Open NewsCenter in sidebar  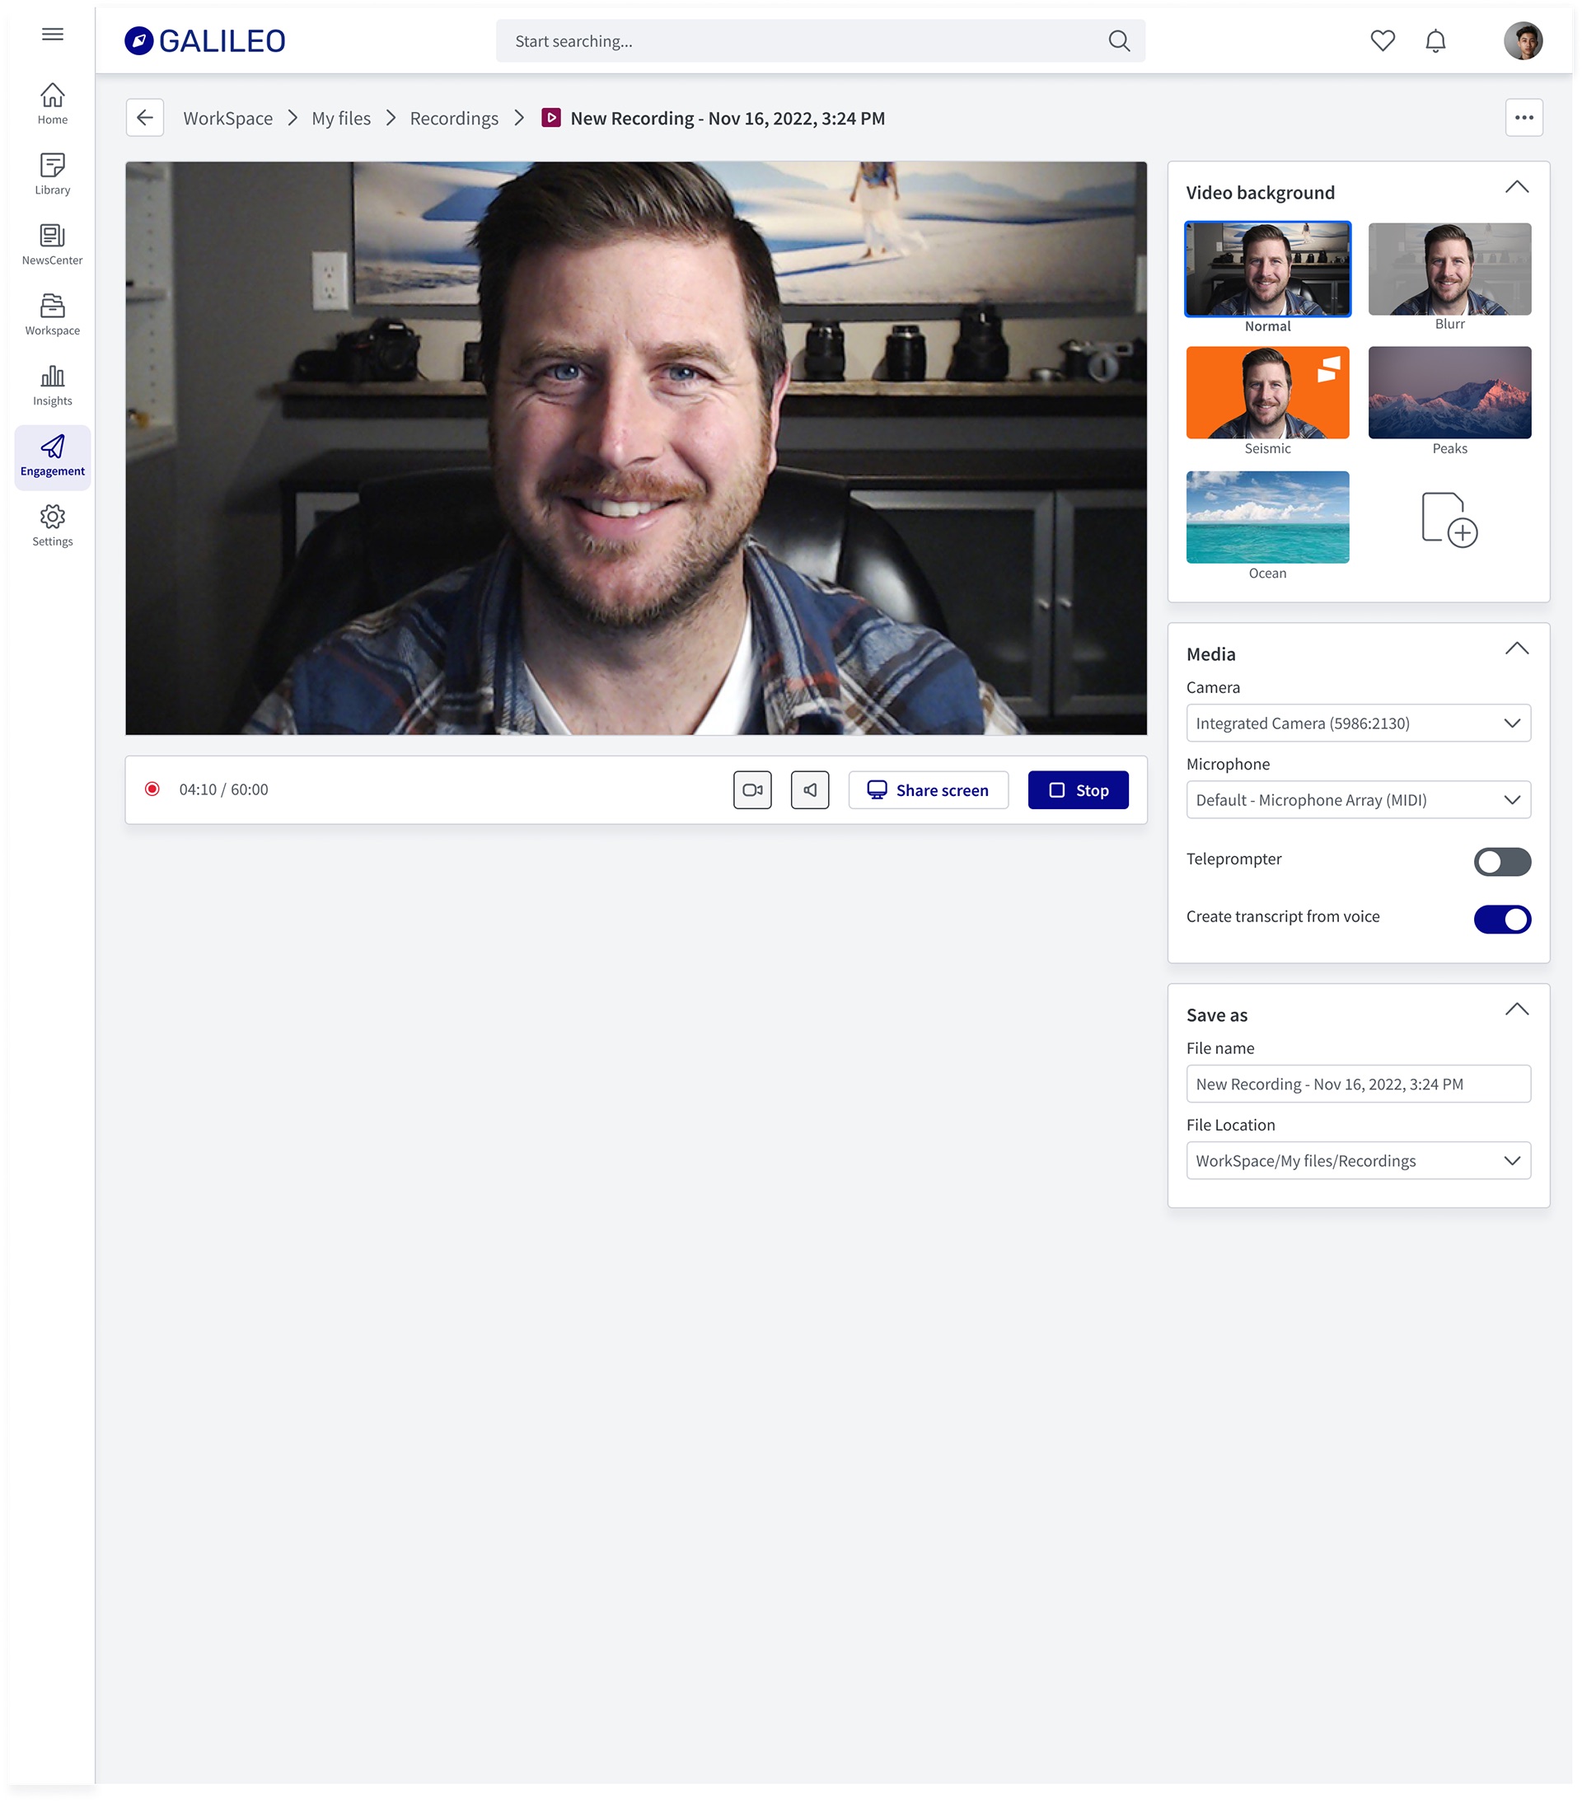(x=52, y=245)
